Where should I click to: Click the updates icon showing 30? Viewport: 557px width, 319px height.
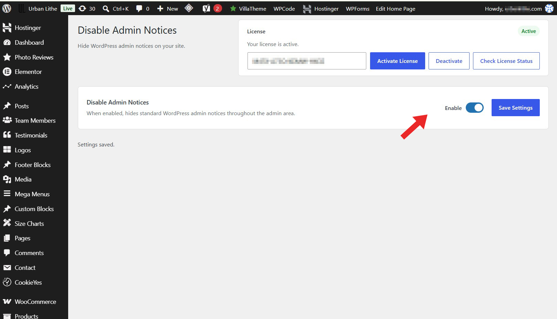(82, 9)
